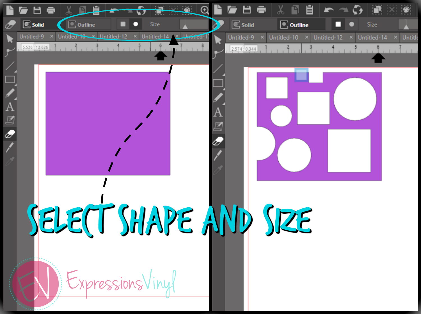This screenshot has height=314, width=421.
Task: Click New document icon in left panel
Action: pyautogui.click(x=10, y=10)
